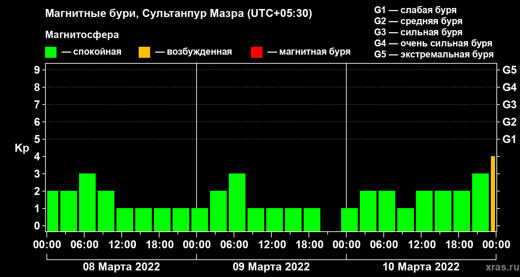The height and width of the screenshot is (277, 520).
Task: Click the 12:00 time label for 09 March
Action: [271, 245]
